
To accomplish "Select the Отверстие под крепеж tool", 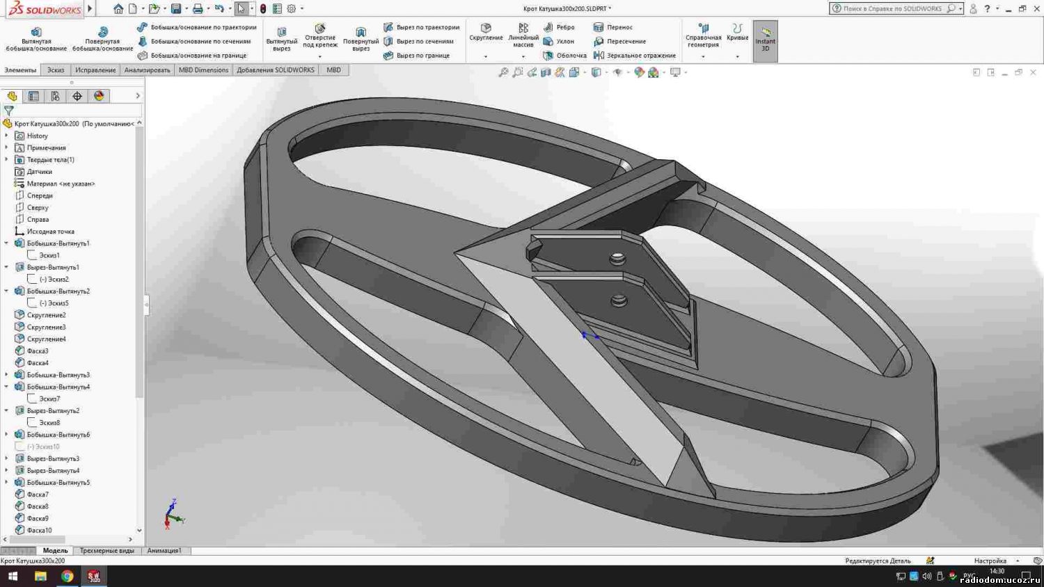I will pos(320,35).
